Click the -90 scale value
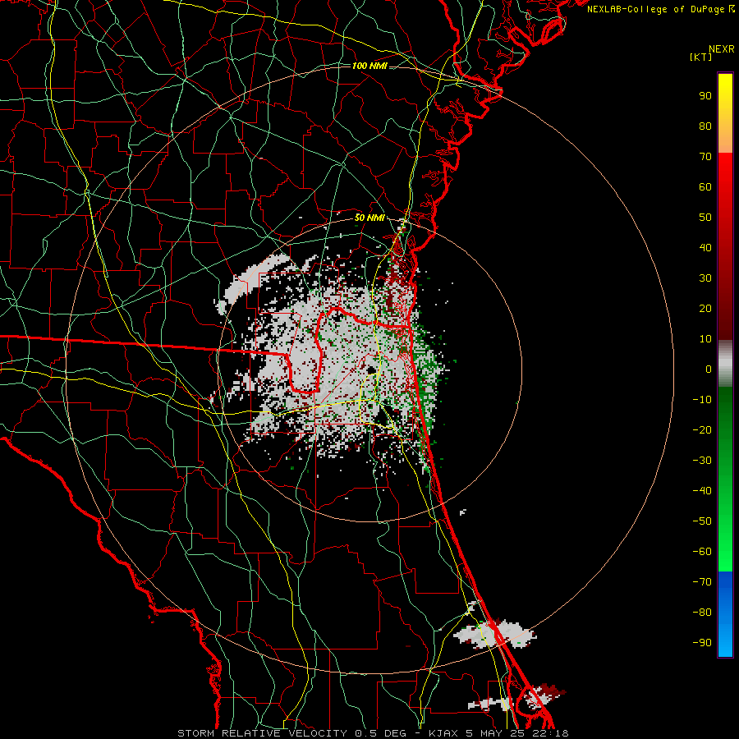Viewport: 739px width, 739px height. [x=702, y=643]
